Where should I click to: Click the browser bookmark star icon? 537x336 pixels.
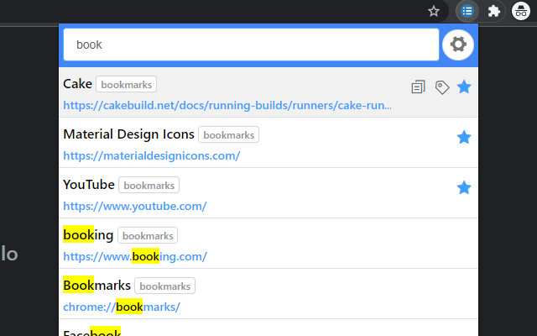pyautogui.click(x=434, y=11)
